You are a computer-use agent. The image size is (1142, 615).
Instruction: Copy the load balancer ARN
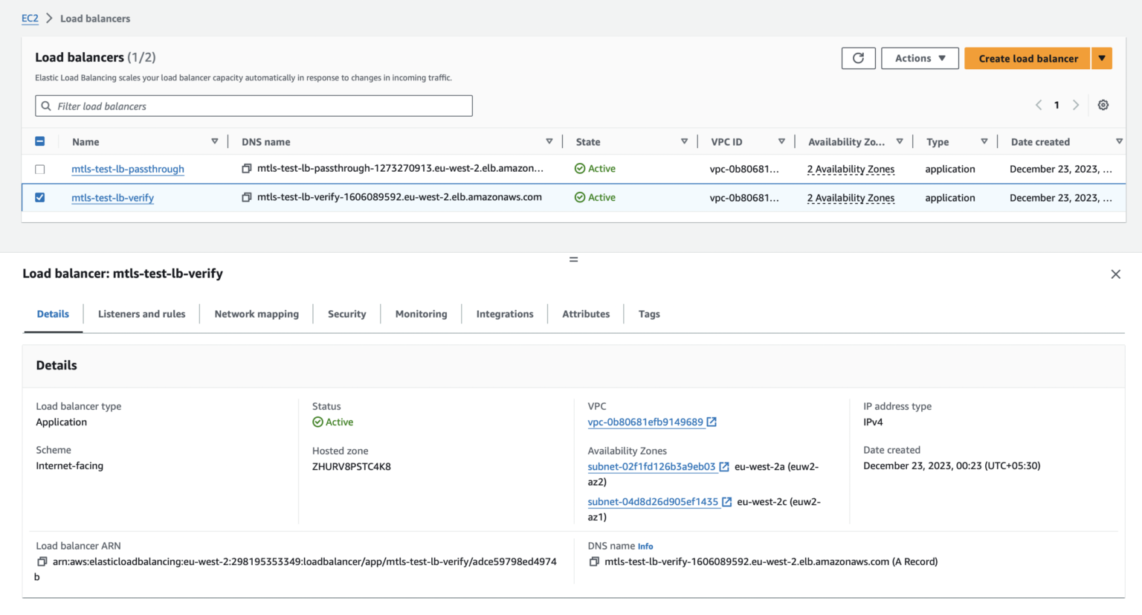click(39, 561)
